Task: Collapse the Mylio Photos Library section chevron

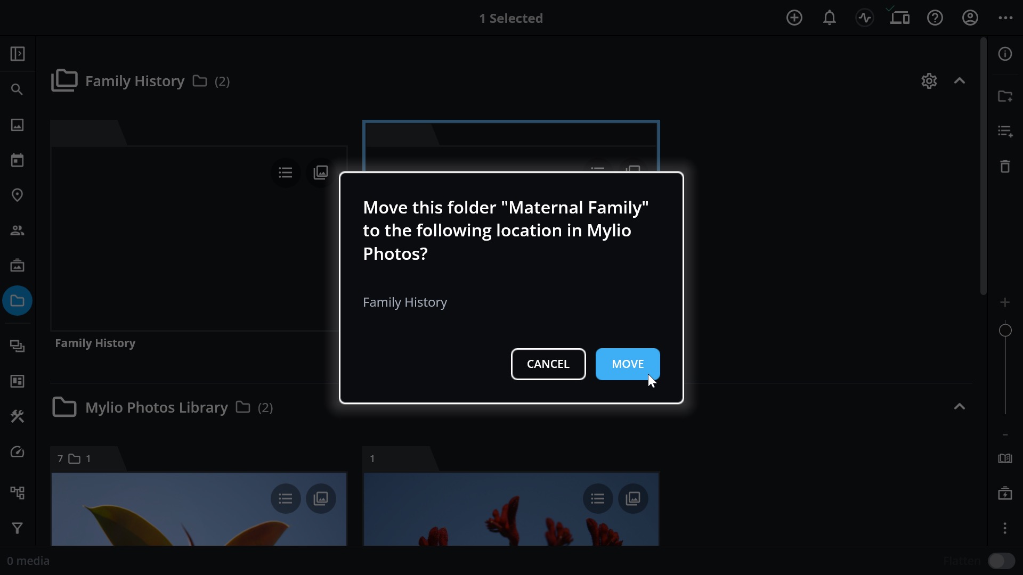Action: [960, 407]
